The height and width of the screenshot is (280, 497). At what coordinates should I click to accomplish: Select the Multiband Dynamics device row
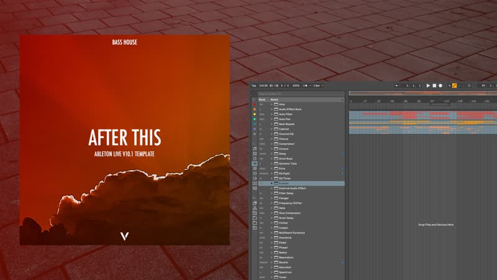pos(301,233)
